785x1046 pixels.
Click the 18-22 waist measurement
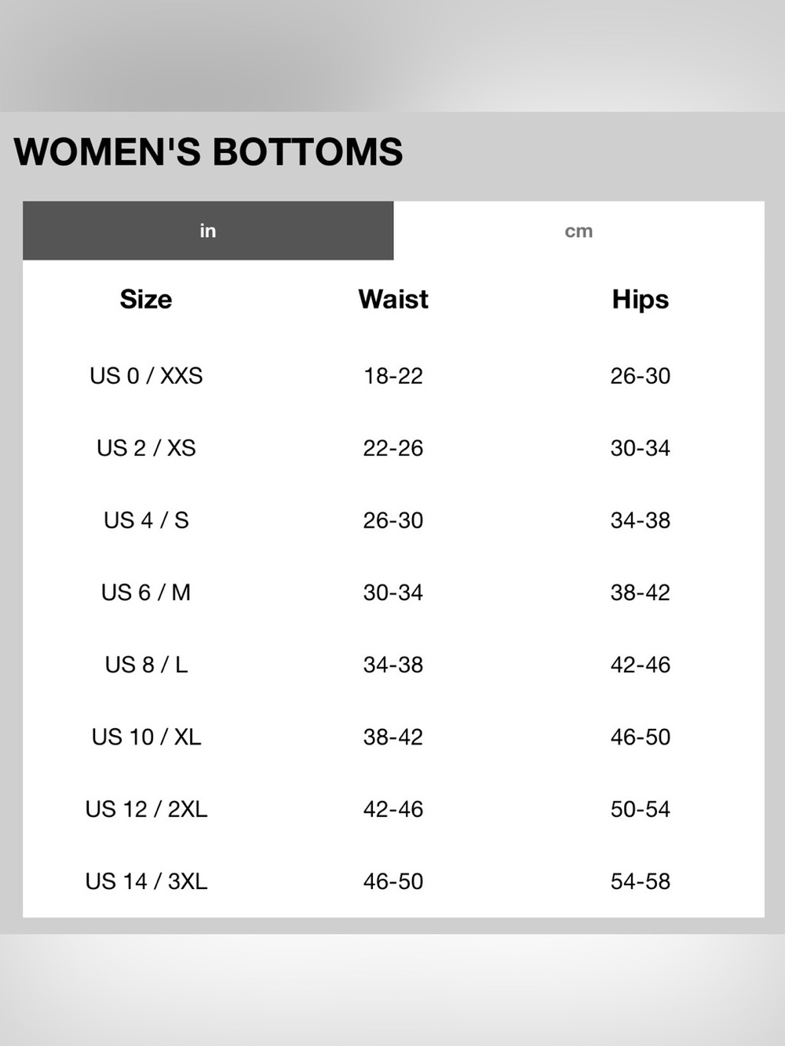(393, 376)
